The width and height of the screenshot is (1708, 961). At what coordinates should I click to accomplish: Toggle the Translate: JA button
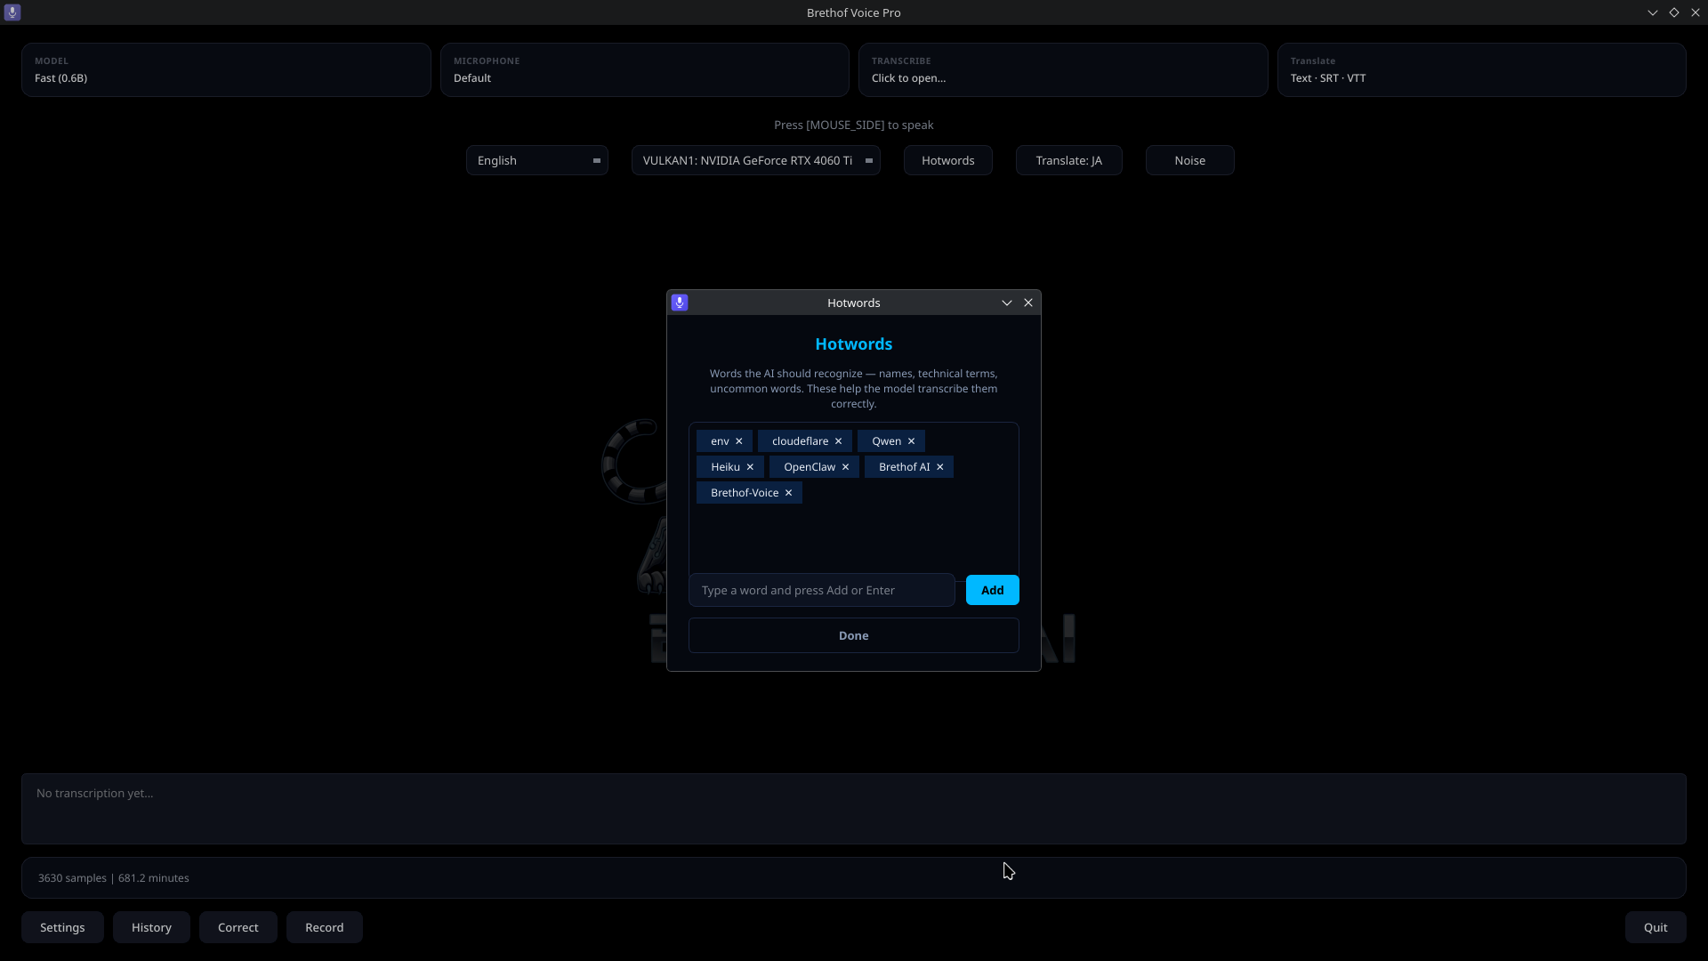coord(1069,160)
